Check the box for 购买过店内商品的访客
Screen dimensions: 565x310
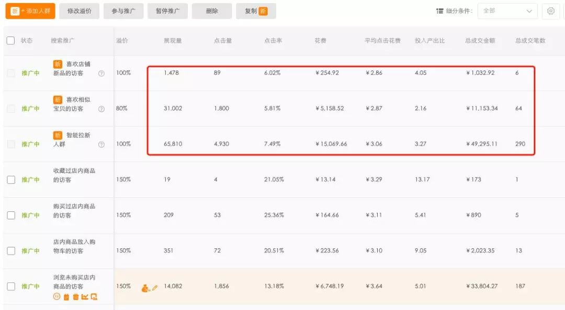pyautogui.click(x=11, y=216)
